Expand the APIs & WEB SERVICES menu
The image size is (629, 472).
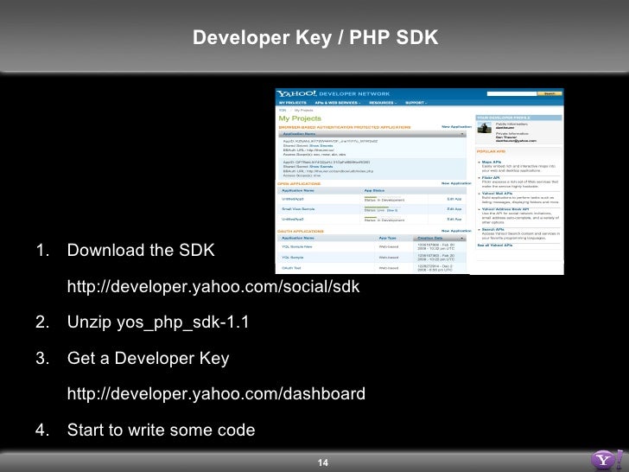coord(337,103)
